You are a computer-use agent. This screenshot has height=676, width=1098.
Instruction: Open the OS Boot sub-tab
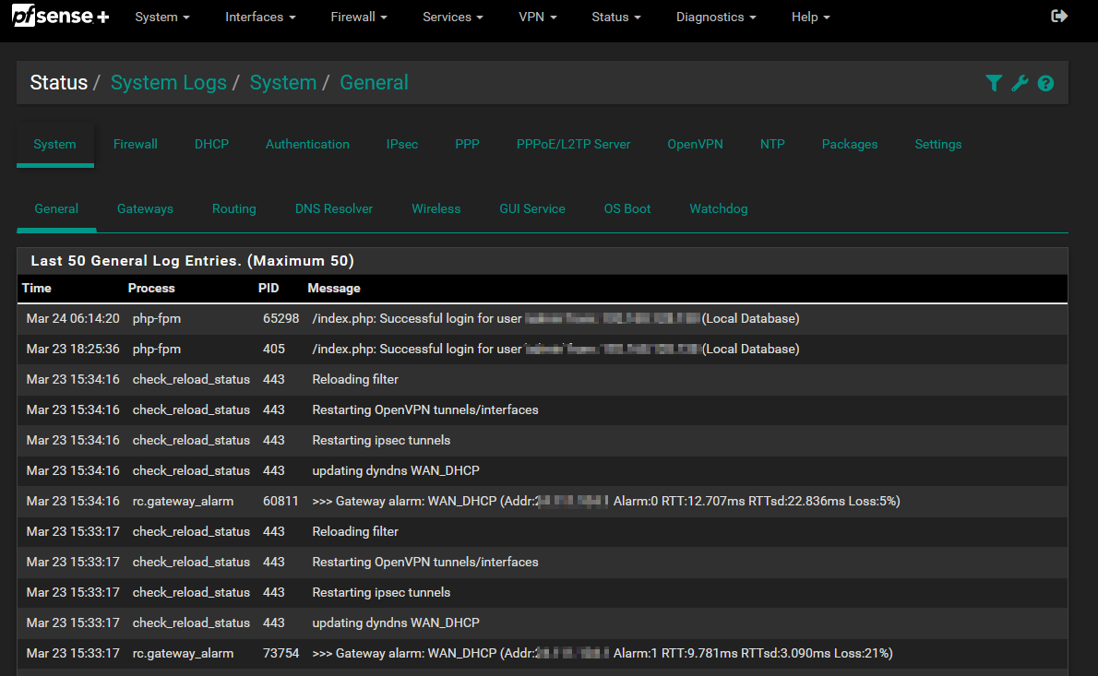[627, 208]
